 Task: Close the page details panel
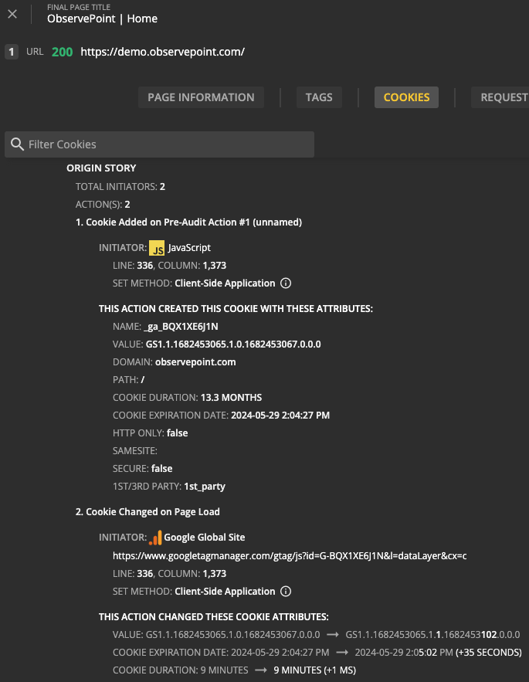click(x=12, y=15)
